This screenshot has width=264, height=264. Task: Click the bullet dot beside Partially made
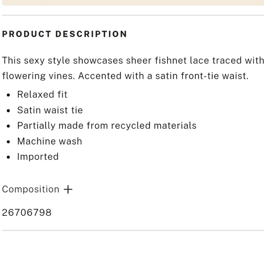tap(8, 126)
